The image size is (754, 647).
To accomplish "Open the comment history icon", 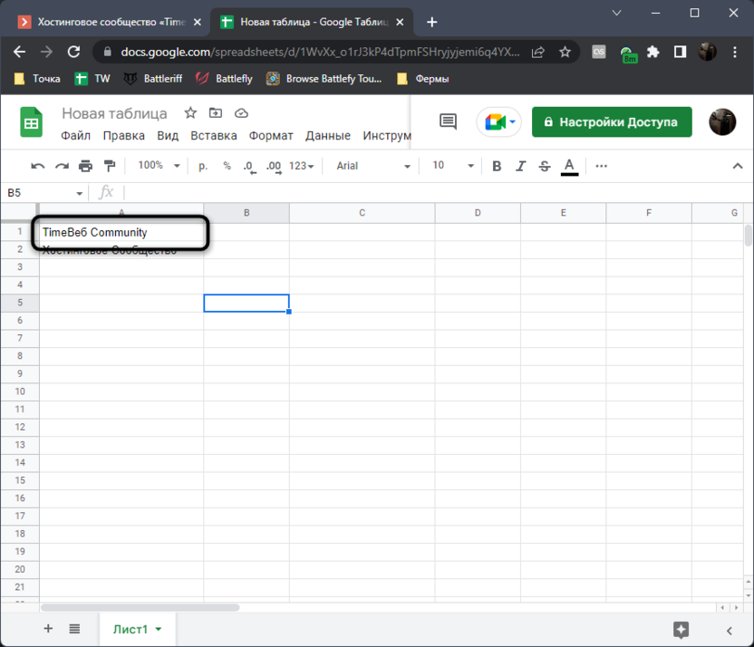I will (447, 122).
